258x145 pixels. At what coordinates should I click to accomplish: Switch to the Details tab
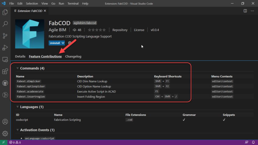pyautogui.click(x=20, y=56)
